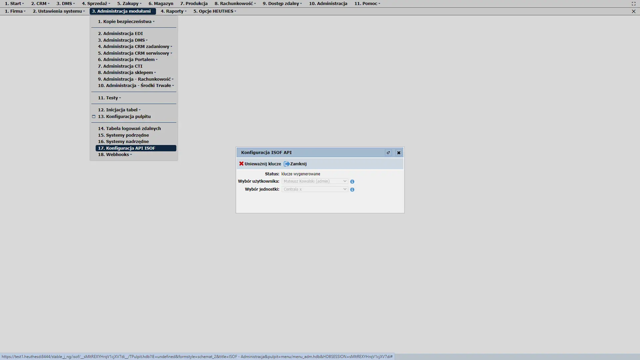Click window icon beside Konfiguracja pulpitu
This screenshot has height=360, width=640.
[94, 117]
